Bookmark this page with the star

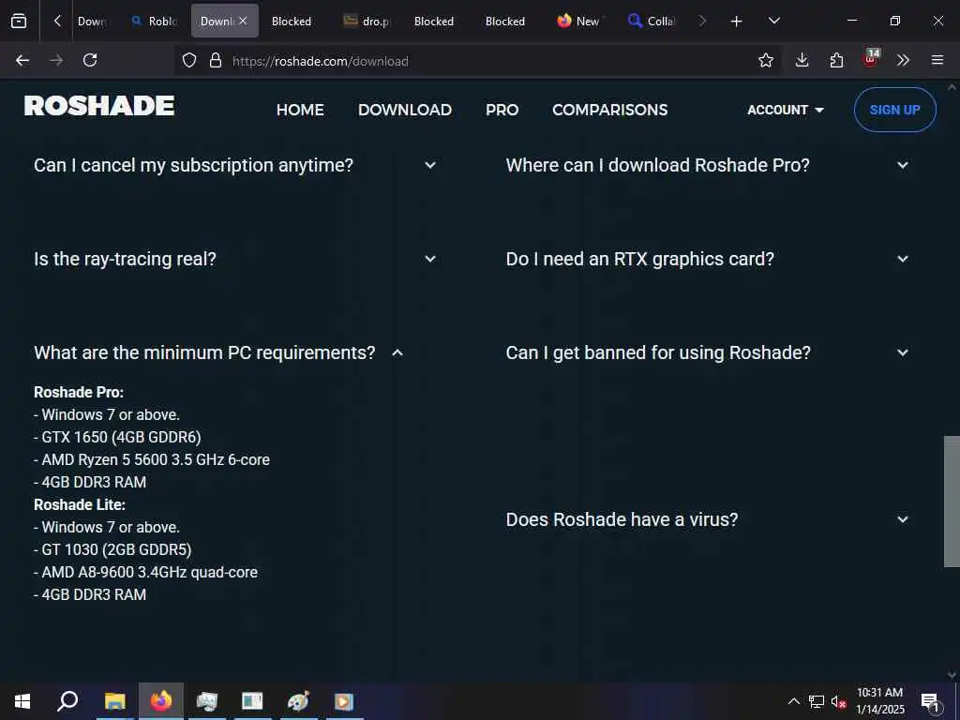click(765, 60)
